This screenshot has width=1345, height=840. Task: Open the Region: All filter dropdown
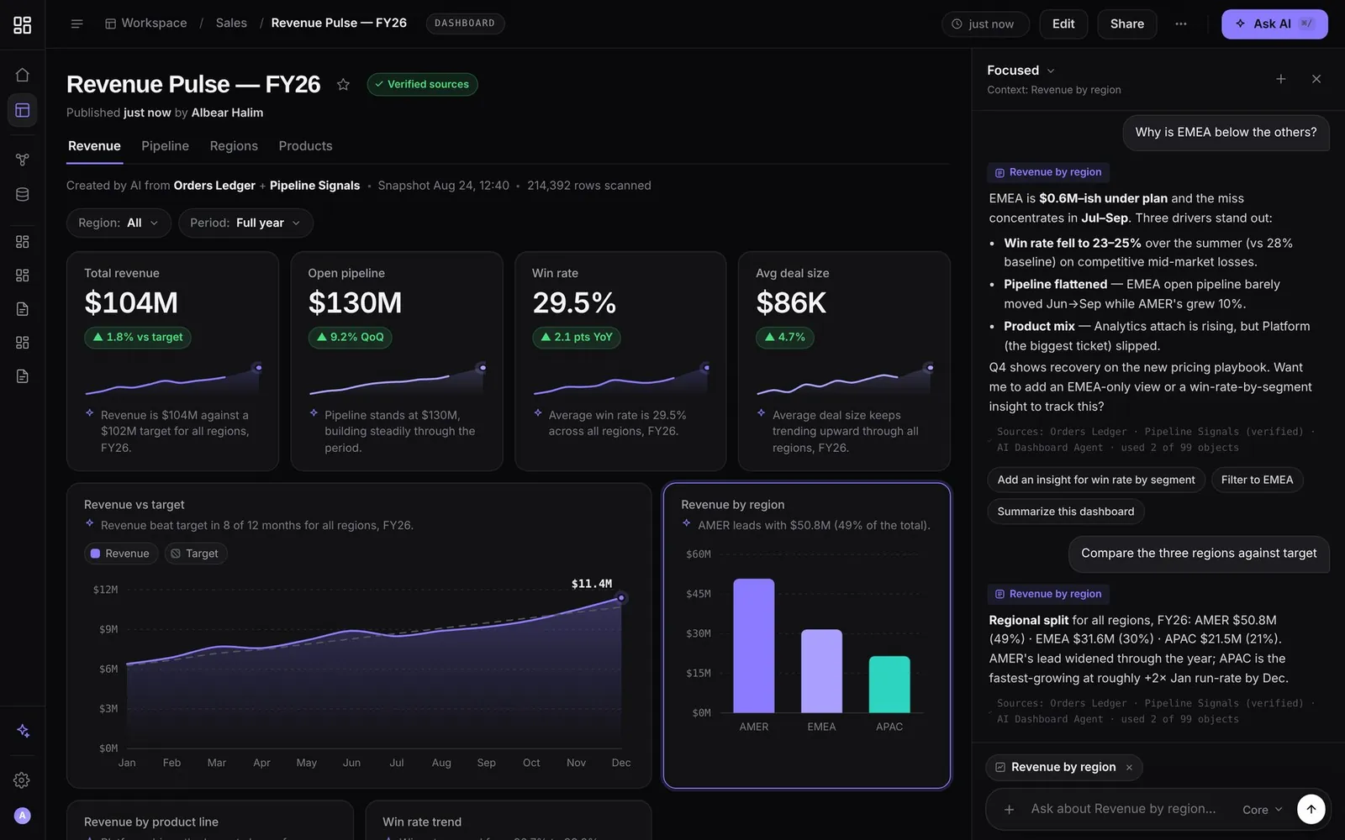coord(119,223)
